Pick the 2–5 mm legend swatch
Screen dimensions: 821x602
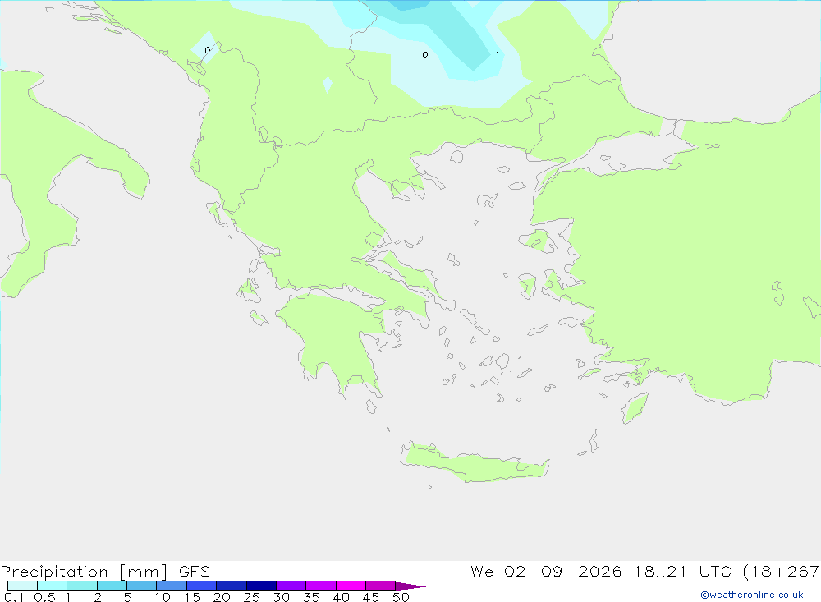point(112,586)
